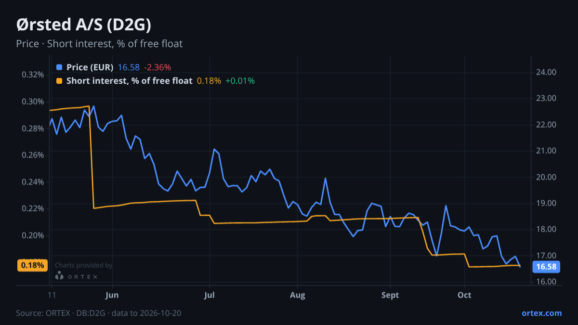This screenshot has width=578, height=325.
Task: Click the subtitle Price · Short interest, % of free float
Action: 99,44
